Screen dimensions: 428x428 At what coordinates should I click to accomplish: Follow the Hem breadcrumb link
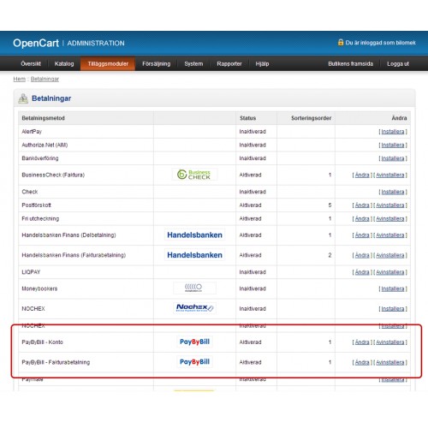(x=20, y=79)
